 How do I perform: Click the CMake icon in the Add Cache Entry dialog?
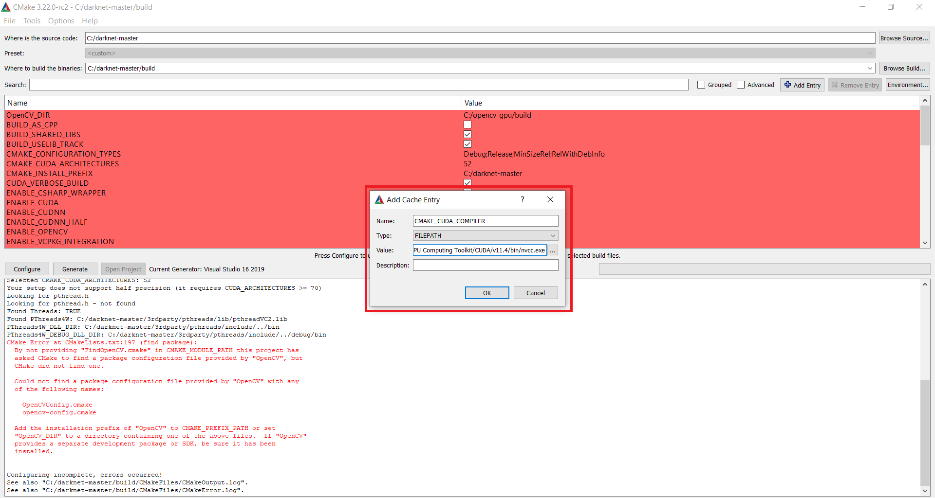click(x=380, y=199)
